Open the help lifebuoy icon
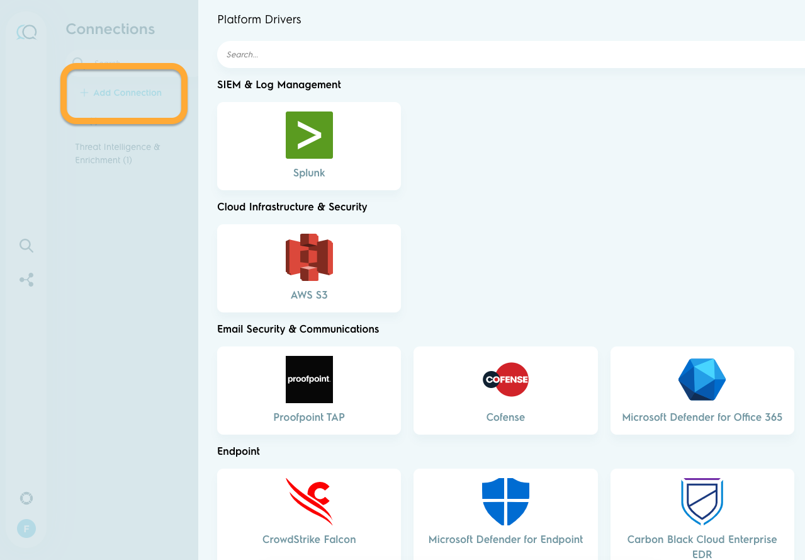The image size is (805, 560). (x=26, y=498)
